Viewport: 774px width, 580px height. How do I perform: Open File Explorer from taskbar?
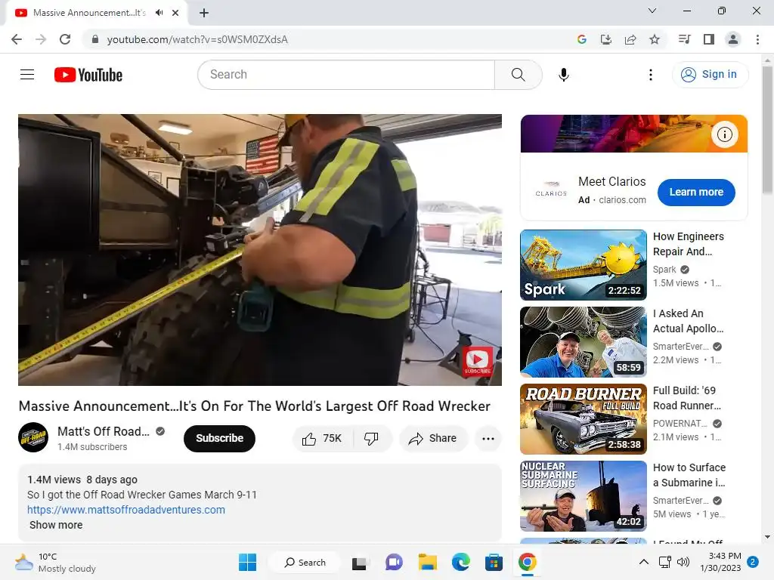428,562
